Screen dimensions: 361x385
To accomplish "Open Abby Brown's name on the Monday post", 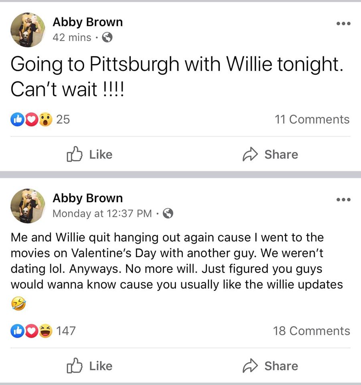I will [88, 198].
